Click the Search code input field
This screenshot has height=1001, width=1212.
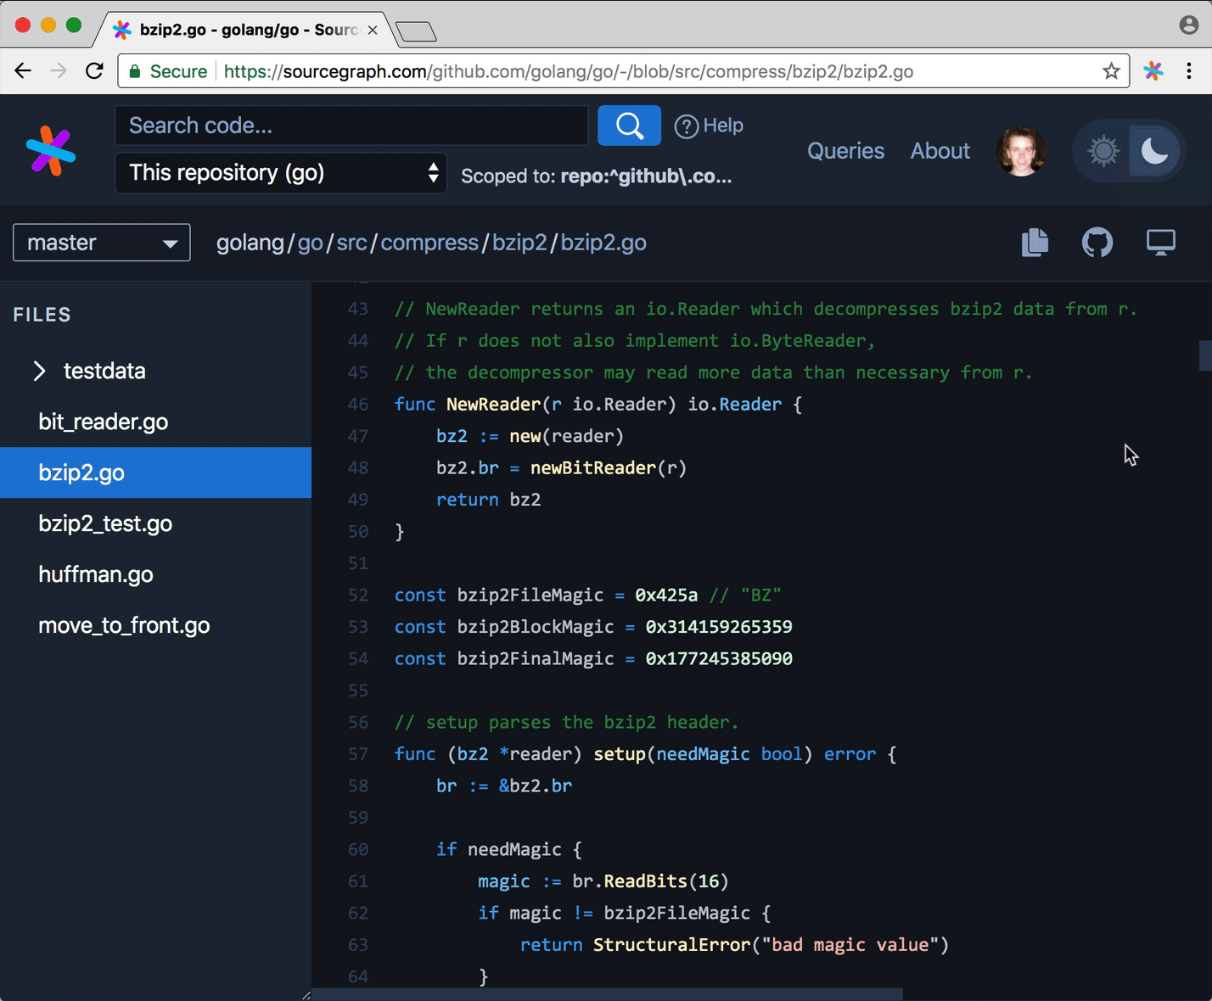click(351, 125)
